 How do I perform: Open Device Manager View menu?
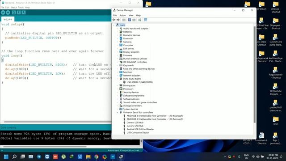(x=131, y=15)
